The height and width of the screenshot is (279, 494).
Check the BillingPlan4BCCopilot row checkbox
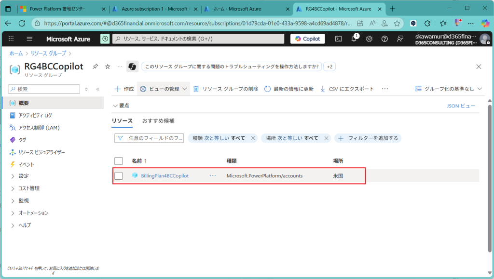coord(119,176)
